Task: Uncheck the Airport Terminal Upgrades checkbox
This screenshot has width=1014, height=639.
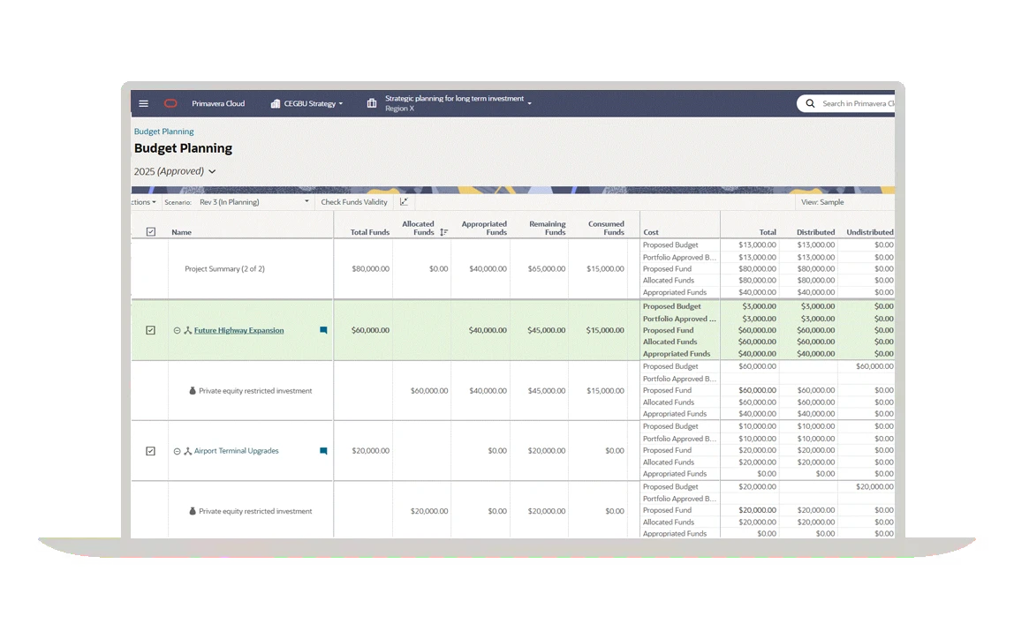Action: click(150, 450)
